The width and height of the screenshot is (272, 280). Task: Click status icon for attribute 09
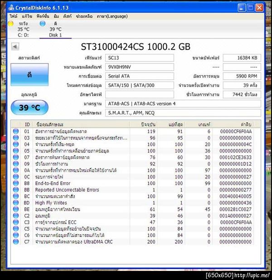pyautogui.click(x=16, y=164)
